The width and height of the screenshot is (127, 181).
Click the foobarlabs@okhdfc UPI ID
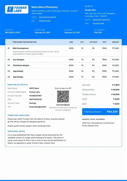click(x=38, y=107)
